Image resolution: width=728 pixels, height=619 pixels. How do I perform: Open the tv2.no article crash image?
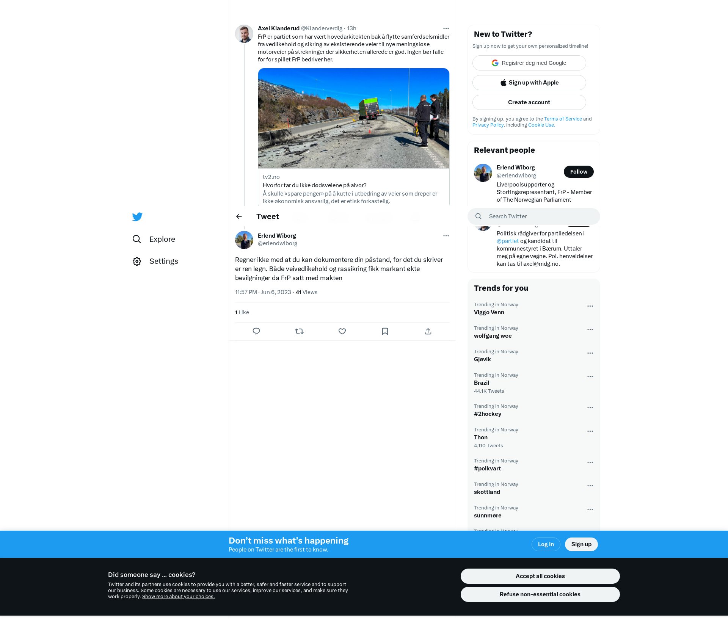click(353, 118)
